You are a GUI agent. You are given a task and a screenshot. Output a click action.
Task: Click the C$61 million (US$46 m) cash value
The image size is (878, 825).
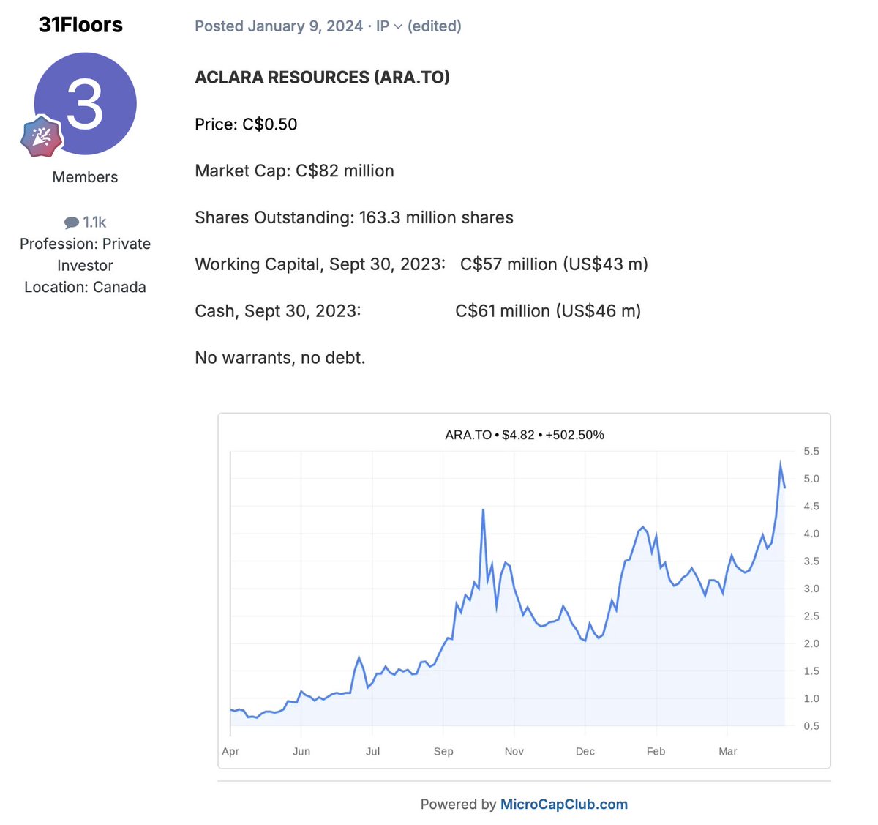(548, 311)
